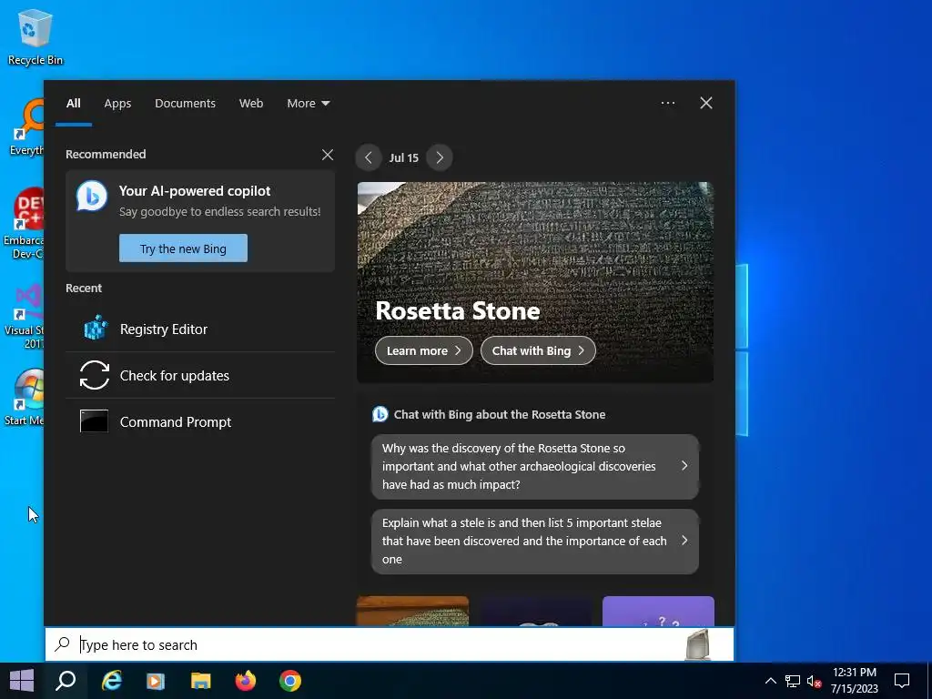The width and height of the screenshot is (932, 699).
Task: Open the media player taskbar icon
Action: click(x=156, y=681)
